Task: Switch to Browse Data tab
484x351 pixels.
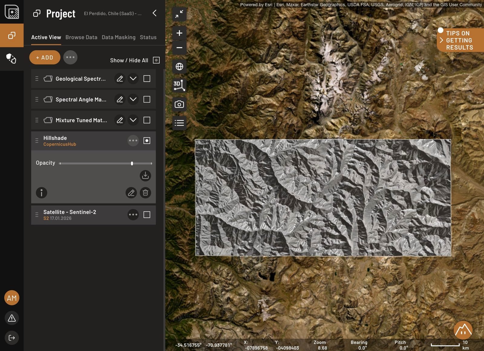Action: (x=81, y=37)
